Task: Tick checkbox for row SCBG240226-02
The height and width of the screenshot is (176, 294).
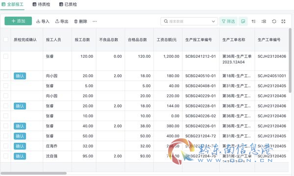Action: (x=6, y=116)
